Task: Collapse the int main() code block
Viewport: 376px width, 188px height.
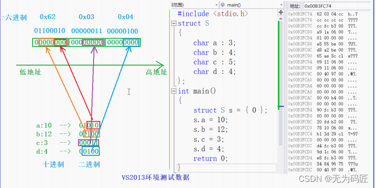Action: pos(174,91)
